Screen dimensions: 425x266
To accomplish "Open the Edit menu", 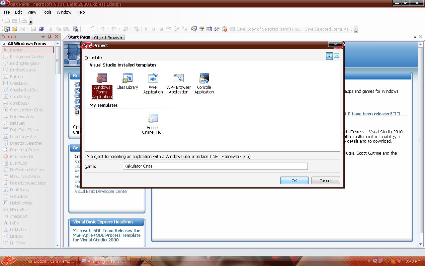I will (18, 12).
